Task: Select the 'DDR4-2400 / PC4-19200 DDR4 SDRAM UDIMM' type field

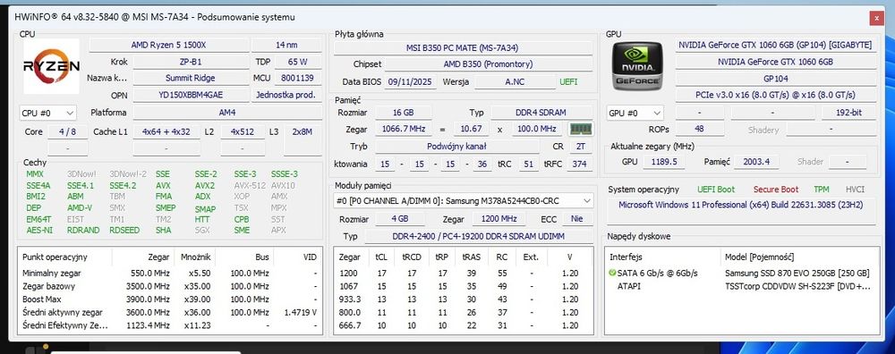Action: (478, 236)
